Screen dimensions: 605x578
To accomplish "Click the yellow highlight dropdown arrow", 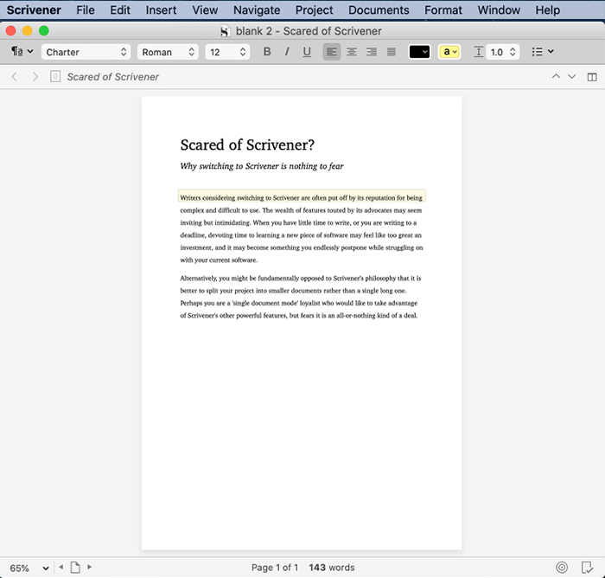I will [455, 52].
